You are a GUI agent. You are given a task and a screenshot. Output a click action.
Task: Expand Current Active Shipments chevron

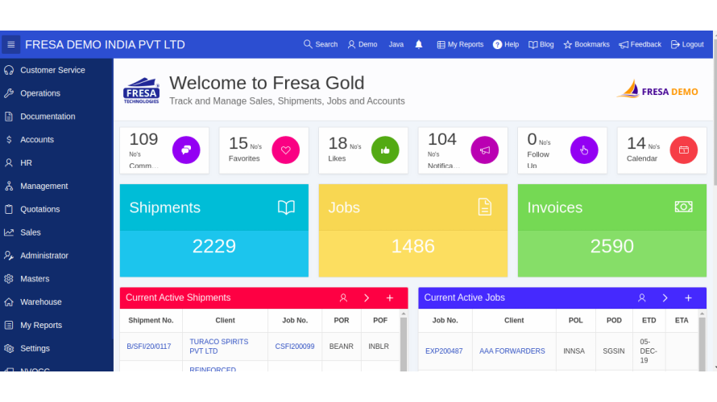pos(367,298)
